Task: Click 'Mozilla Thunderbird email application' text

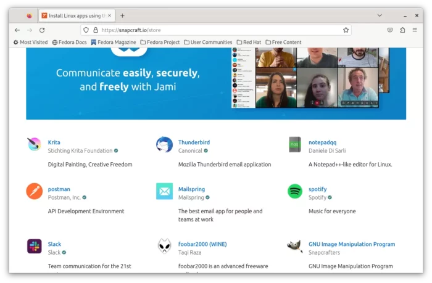Action: [225, 165]
